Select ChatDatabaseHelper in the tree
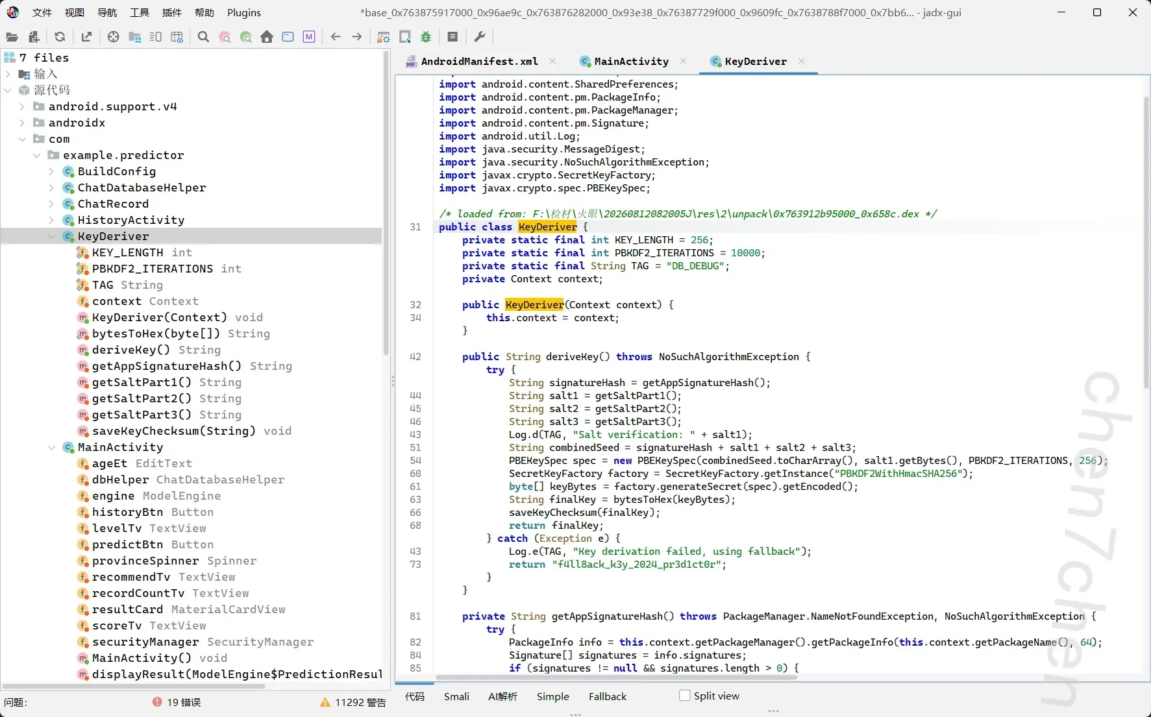The image size is (1151, 717). pyautogui.click(x=142, y=188)
